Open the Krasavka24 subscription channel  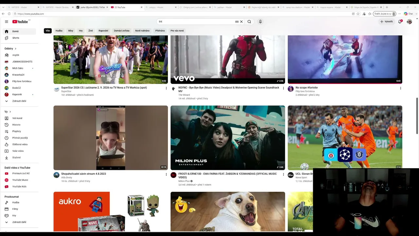point(20,75)
